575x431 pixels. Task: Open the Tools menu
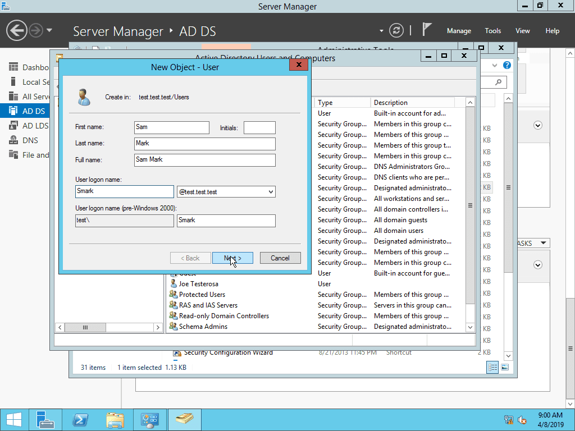[493, 31]
